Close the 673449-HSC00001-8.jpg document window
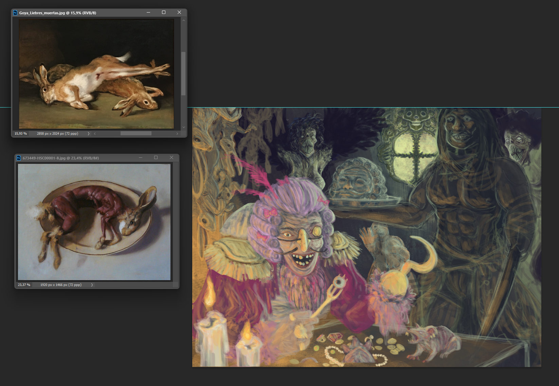 pyautogui.click(x=172, y=157)
